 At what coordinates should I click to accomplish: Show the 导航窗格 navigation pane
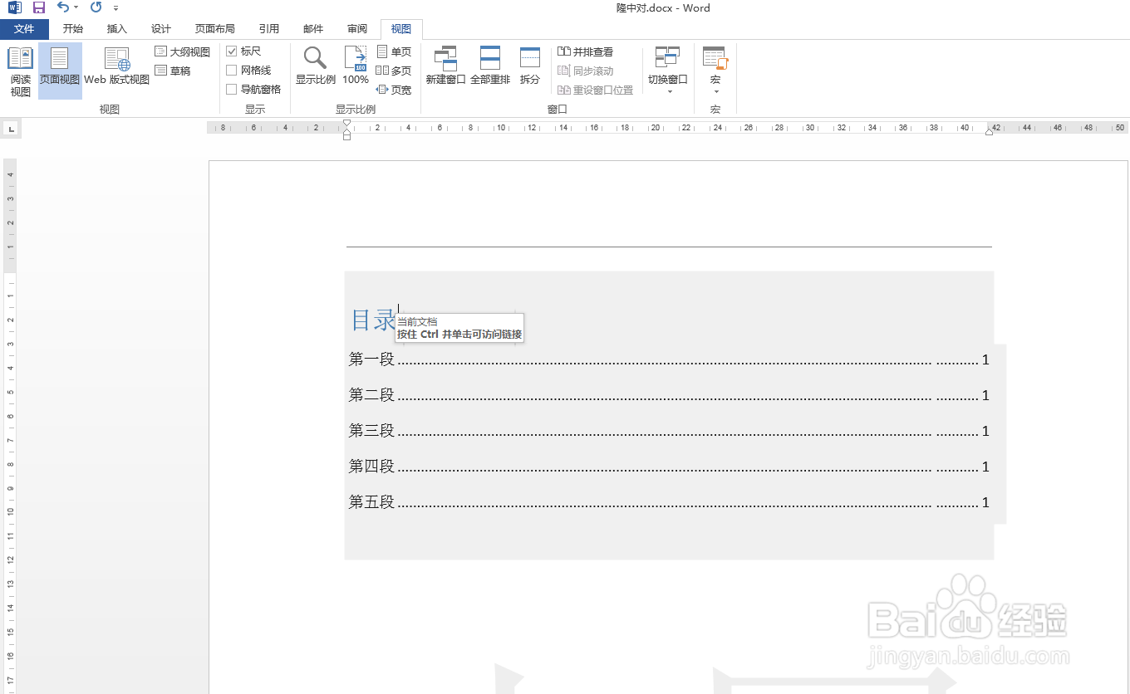(232, 89)
